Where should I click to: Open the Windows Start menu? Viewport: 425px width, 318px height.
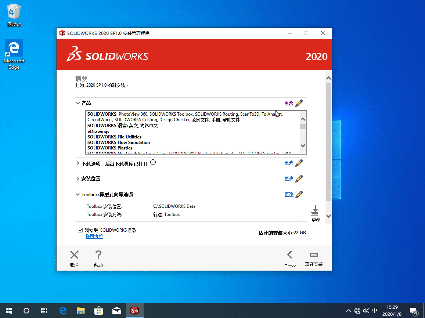point(9,311)
